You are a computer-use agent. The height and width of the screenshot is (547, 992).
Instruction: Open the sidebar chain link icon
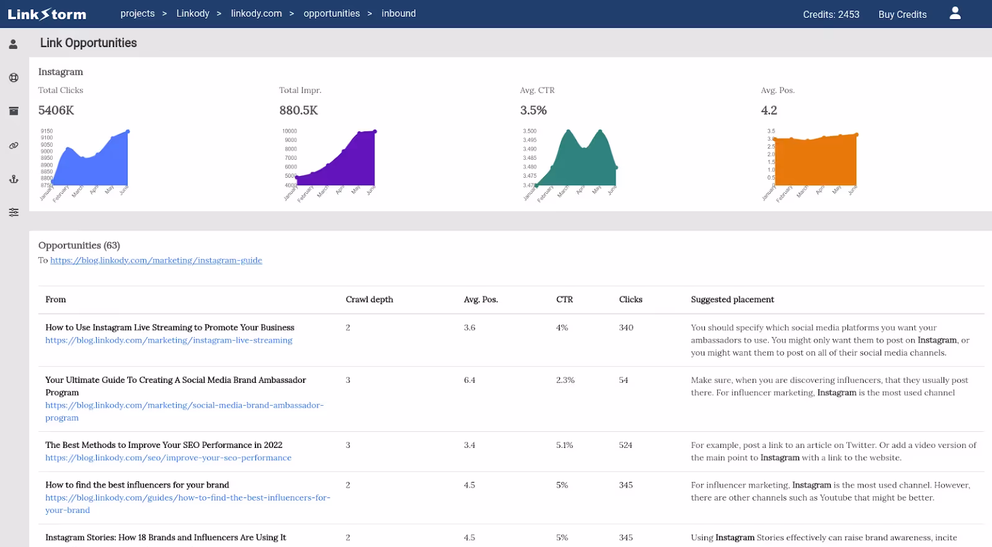tap(14, 146)
